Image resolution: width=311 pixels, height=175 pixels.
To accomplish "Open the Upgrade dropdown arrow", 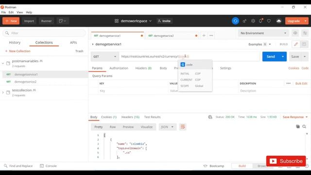I will click(306, 21).
